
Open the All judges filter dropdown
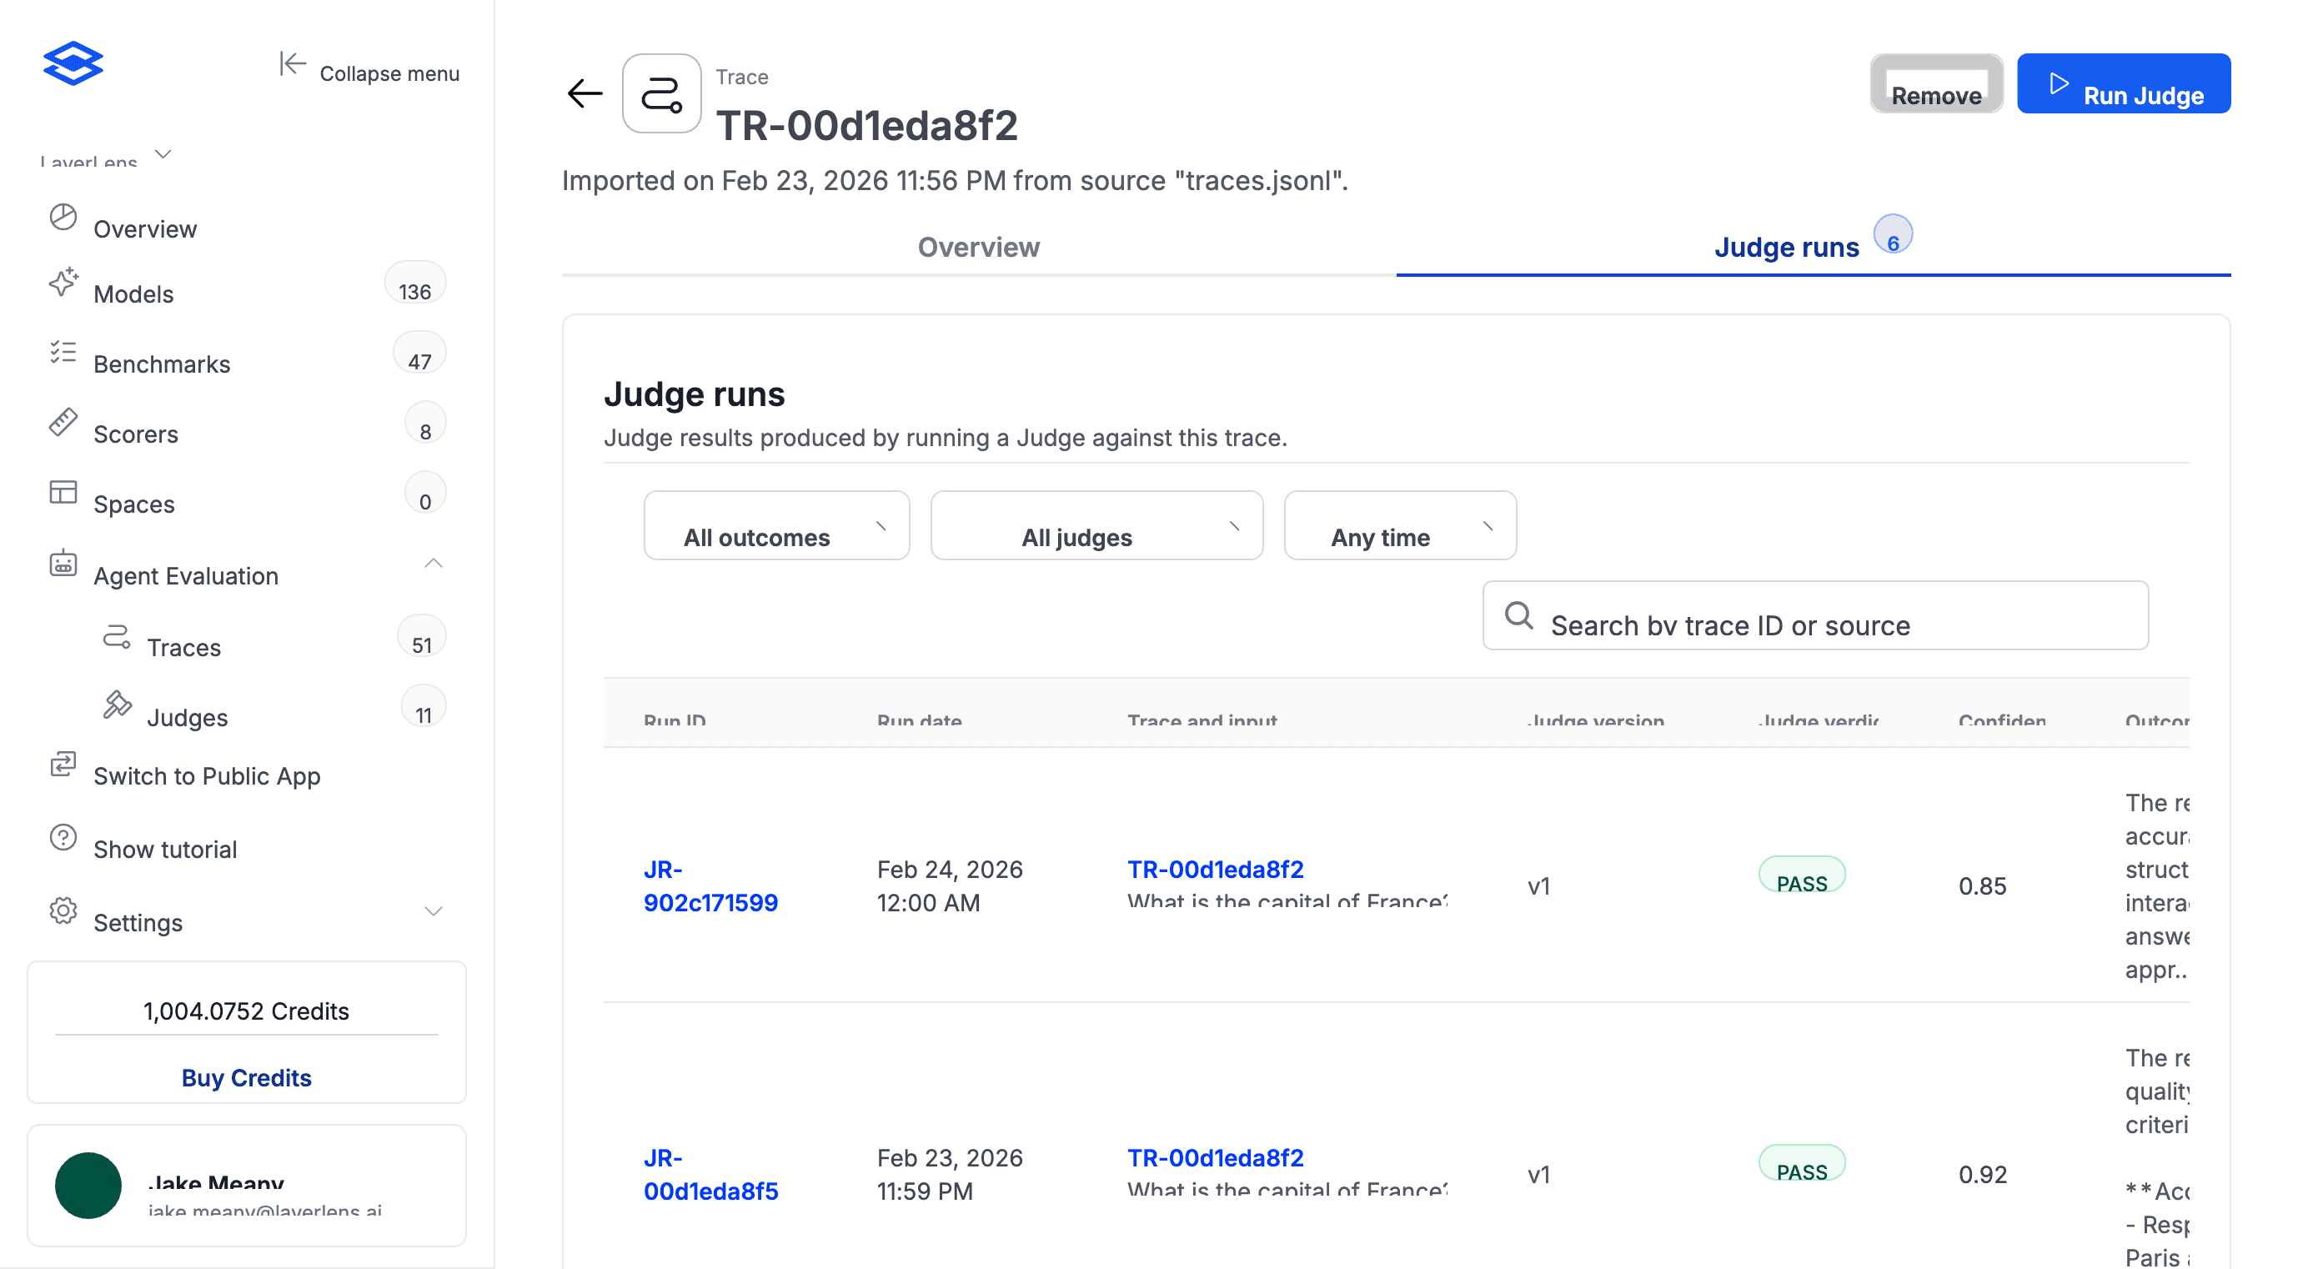(1096, 526)
